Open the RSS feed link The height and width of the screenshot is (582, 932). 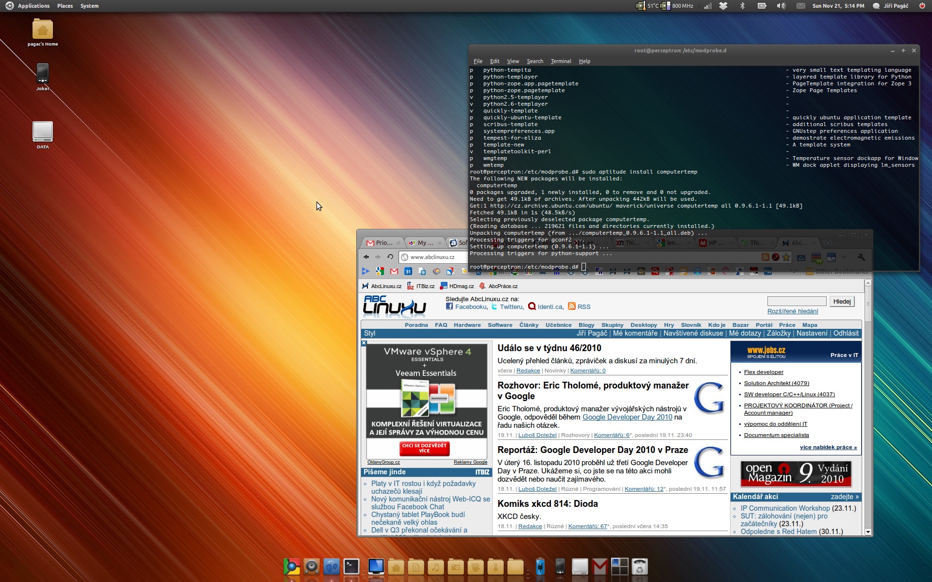click(579, 307)
